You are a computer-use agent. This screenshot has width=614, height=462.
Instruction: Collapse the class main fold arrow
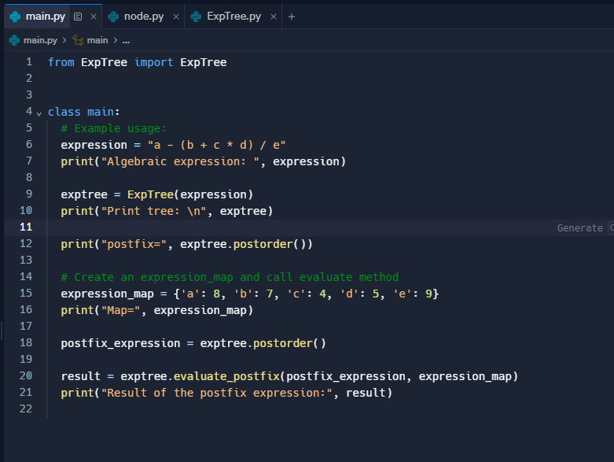(x=39, y=113)
